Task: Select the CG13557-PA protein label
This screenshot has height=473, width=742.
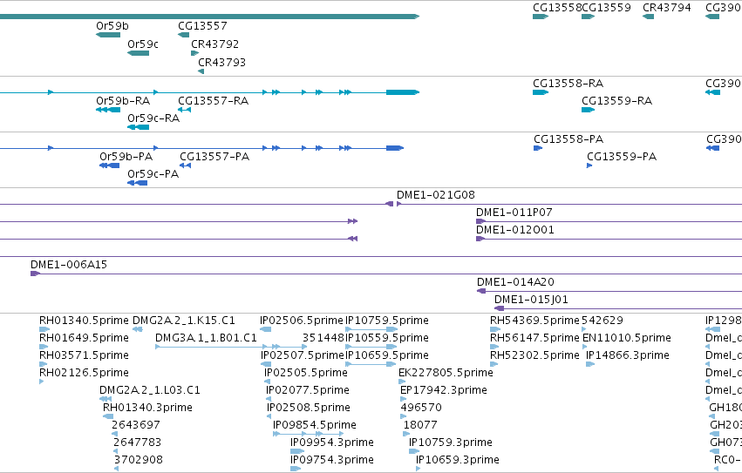Action: (214, 157)
